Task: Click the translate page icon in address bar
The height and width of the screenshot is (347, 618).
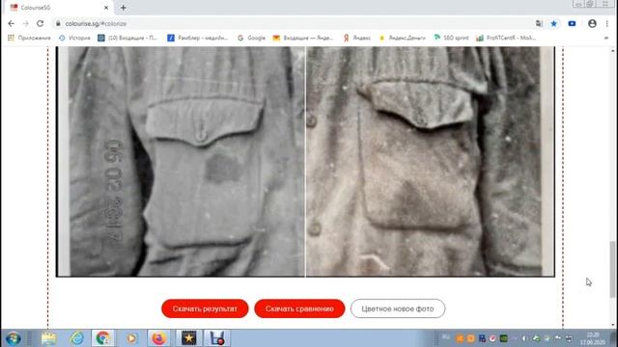Action: (x=539, y=23)
